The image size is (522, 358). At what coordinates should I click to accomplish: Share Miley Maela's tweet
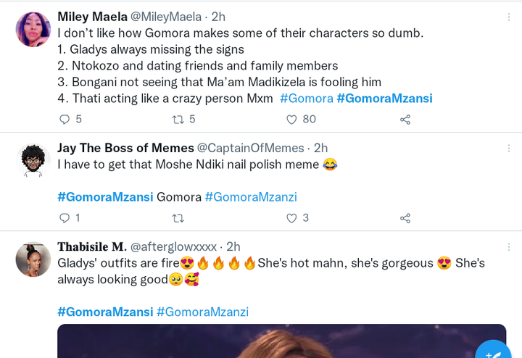(405, 120)
